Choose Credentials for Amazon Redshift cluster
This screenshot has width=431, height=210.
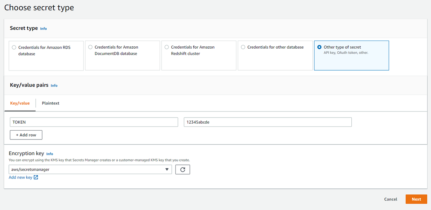coord(167,47)
